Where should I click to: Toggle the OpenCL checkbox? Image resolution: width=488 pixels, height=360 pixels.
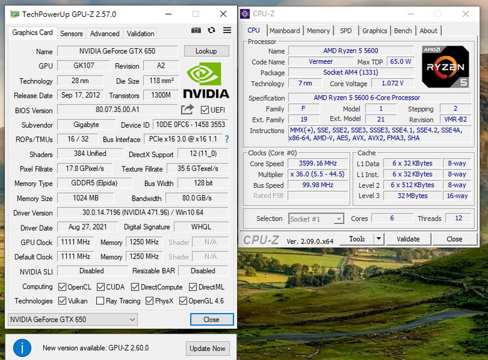pos(62,287)
